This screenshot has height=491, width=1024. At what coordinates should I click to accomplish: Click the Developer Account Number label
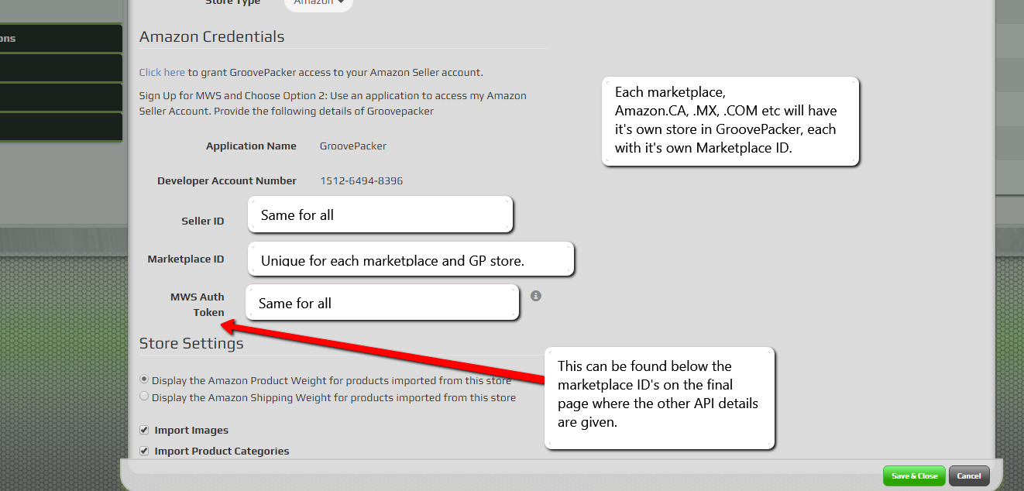[x=227, y=180]
